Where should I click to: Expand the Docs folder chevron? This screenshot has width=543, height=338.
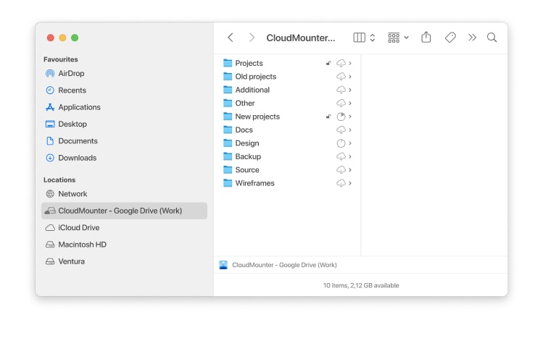click(x=350, y=130)
